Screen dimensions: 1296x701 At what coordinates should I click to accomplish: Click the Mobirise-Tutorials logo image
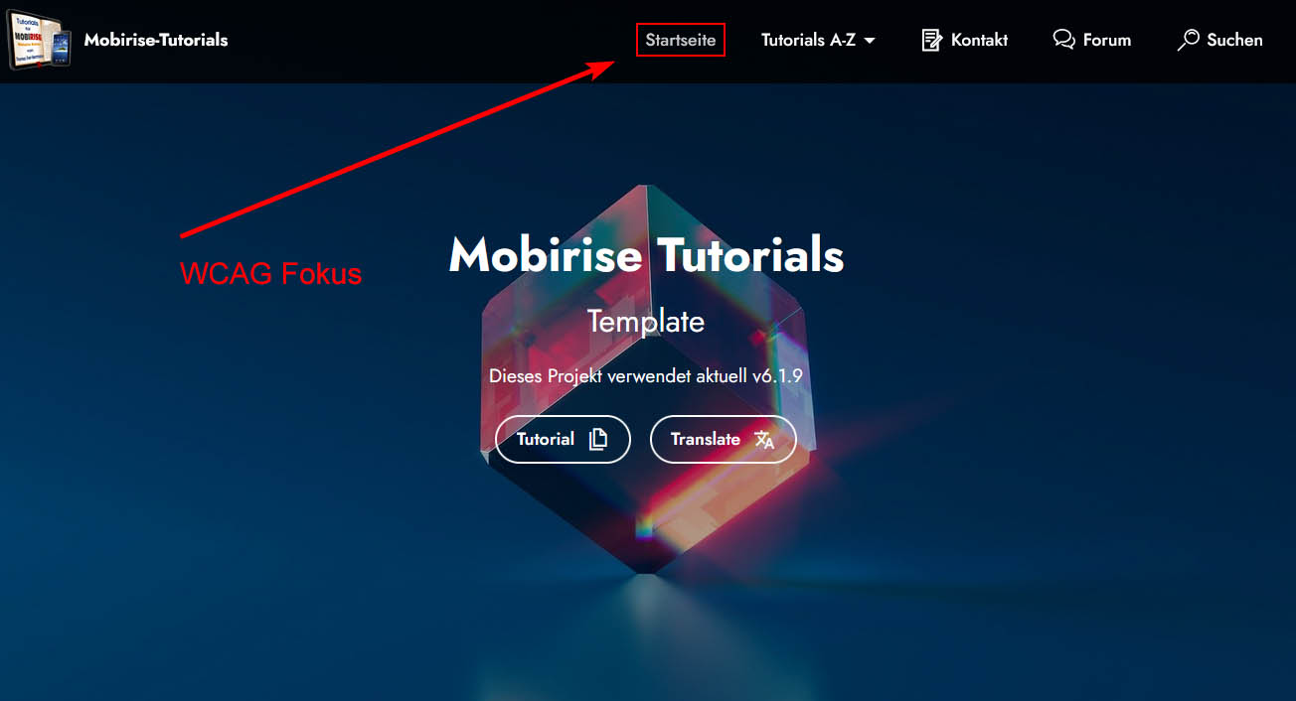click(39, 41)
